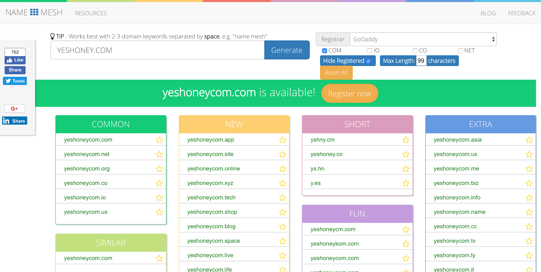This screenshot has height=272, width=541.
Task: Star the yeshoneycom.co domain
Action: (159, 183)
